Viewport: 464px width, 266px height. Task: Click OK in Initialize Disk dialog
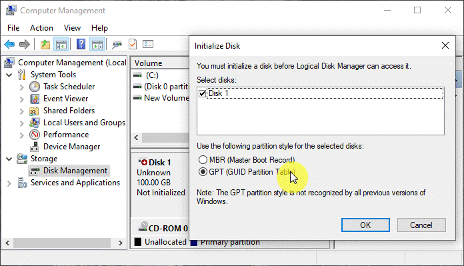coord(365,225)
